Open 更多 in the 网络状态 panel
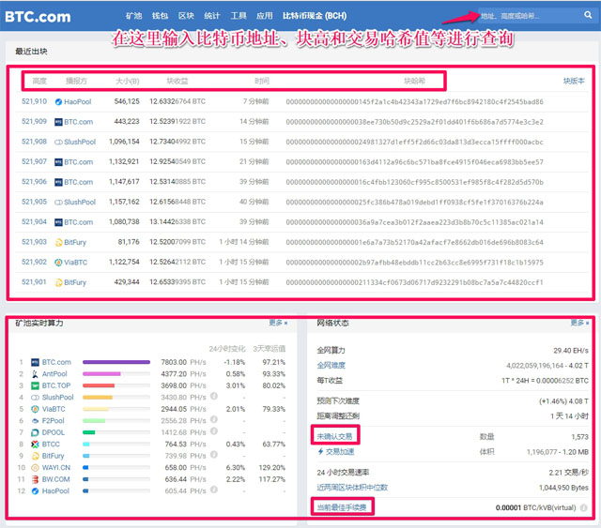The width and height of the screenshot is (601, 528). click(x=579, y=323)
